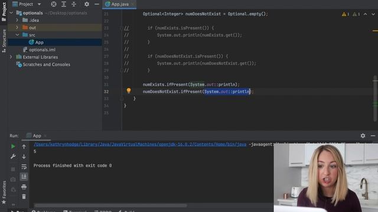
Task: Select the .idea folder row
Action: click(x=55, y=20)
